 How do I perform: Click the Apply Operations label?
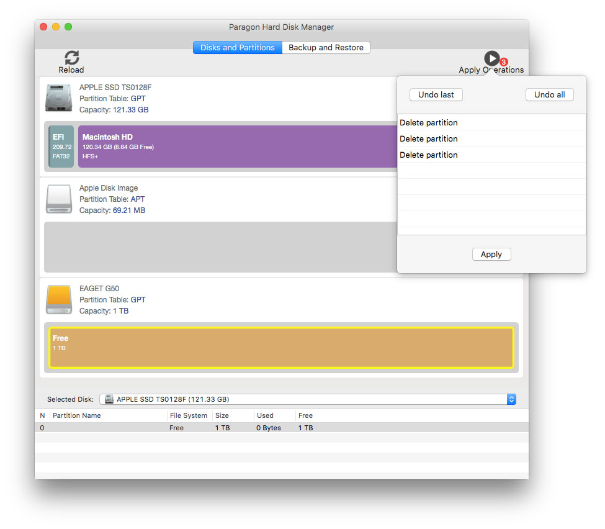pyautogui.click(x=491, y=70)
